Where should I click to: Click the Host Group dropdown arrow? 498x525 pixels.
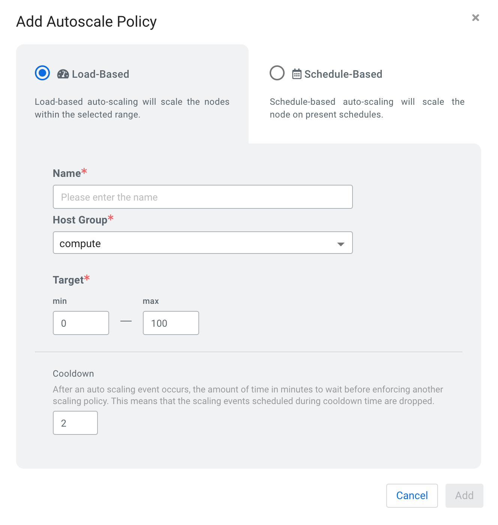pos(340,244)
